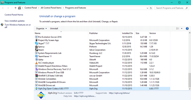Click the forward navigation arrow
191x100 pixels.
point(8,8)
